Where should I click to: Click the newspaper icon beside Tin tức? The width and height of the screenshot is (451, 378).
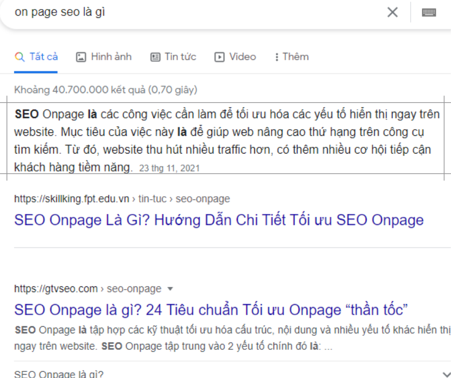155,57
